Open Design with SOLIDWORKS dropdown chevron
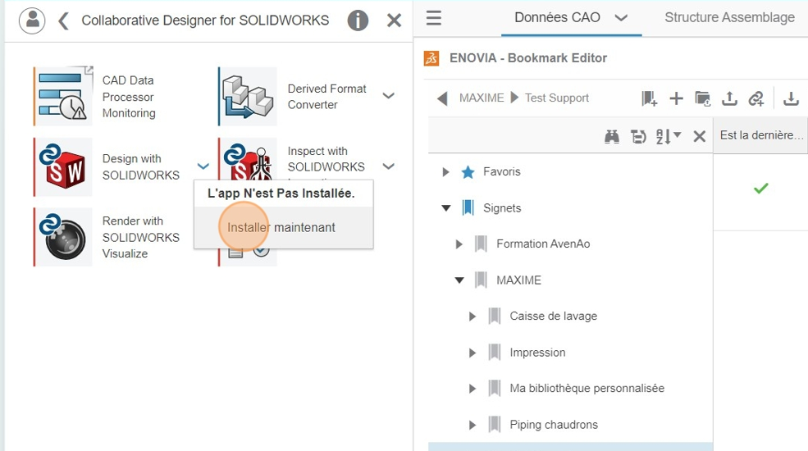 pyautogui.click(x=203, y=166)
